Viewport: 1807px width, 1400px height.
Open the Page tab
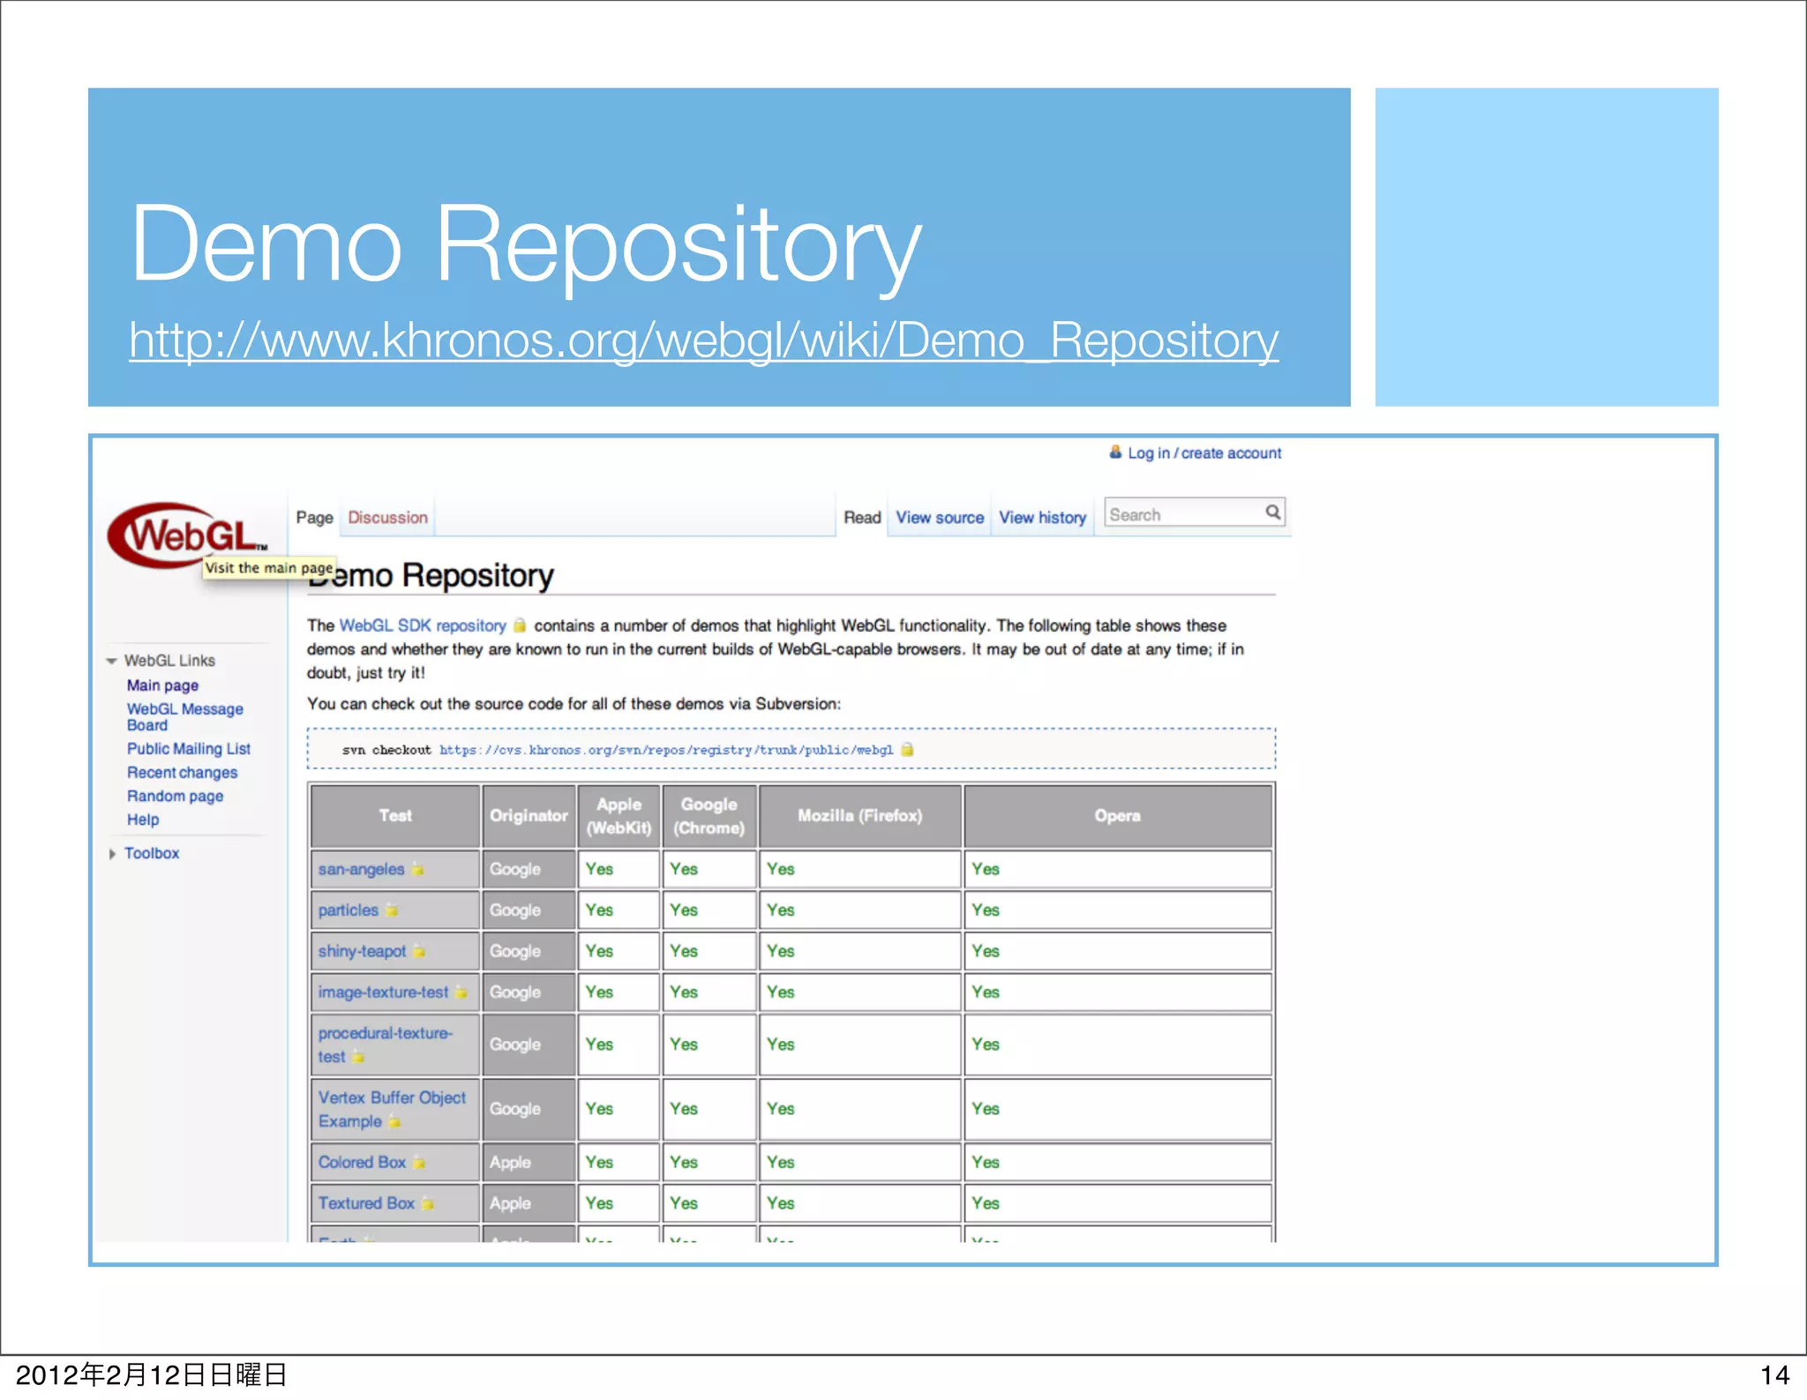point(314,518)
